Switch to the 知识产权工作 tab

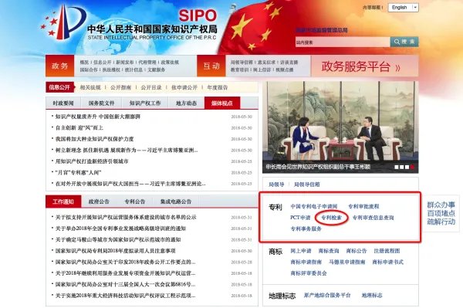[x=145, y=103]
